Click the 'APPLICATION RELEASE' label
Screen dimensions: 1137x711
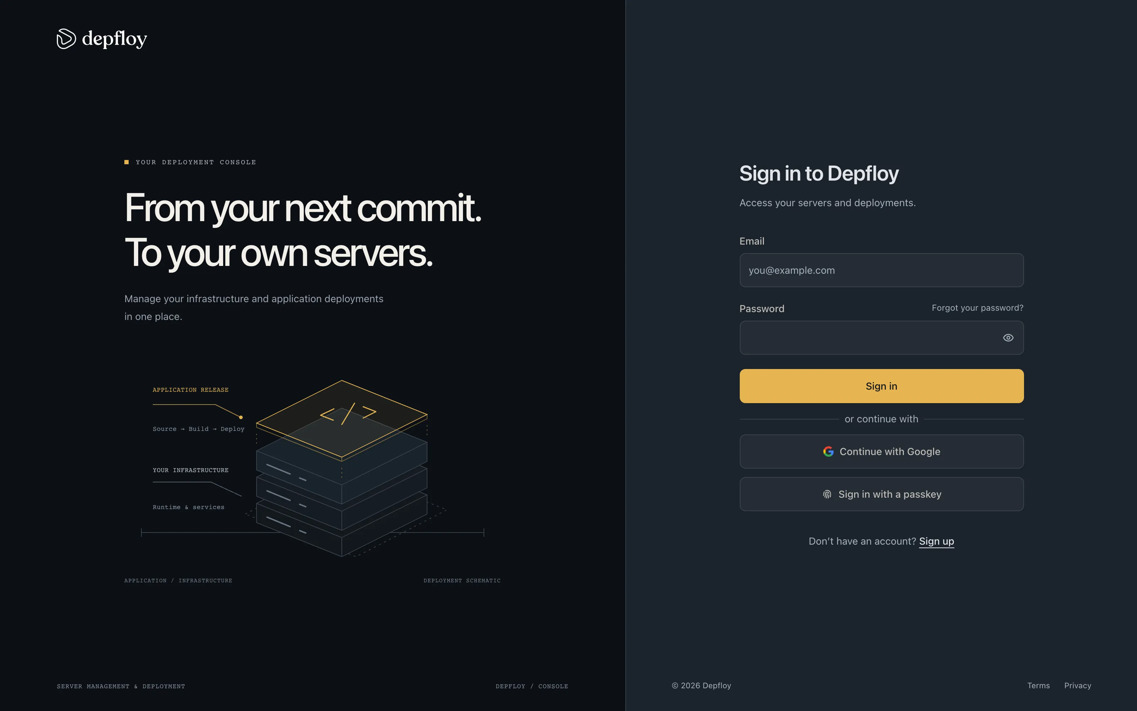click(x=191, y=390)
